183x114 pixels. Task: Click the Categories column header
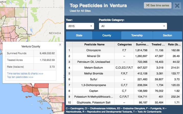tap(124, 44)
